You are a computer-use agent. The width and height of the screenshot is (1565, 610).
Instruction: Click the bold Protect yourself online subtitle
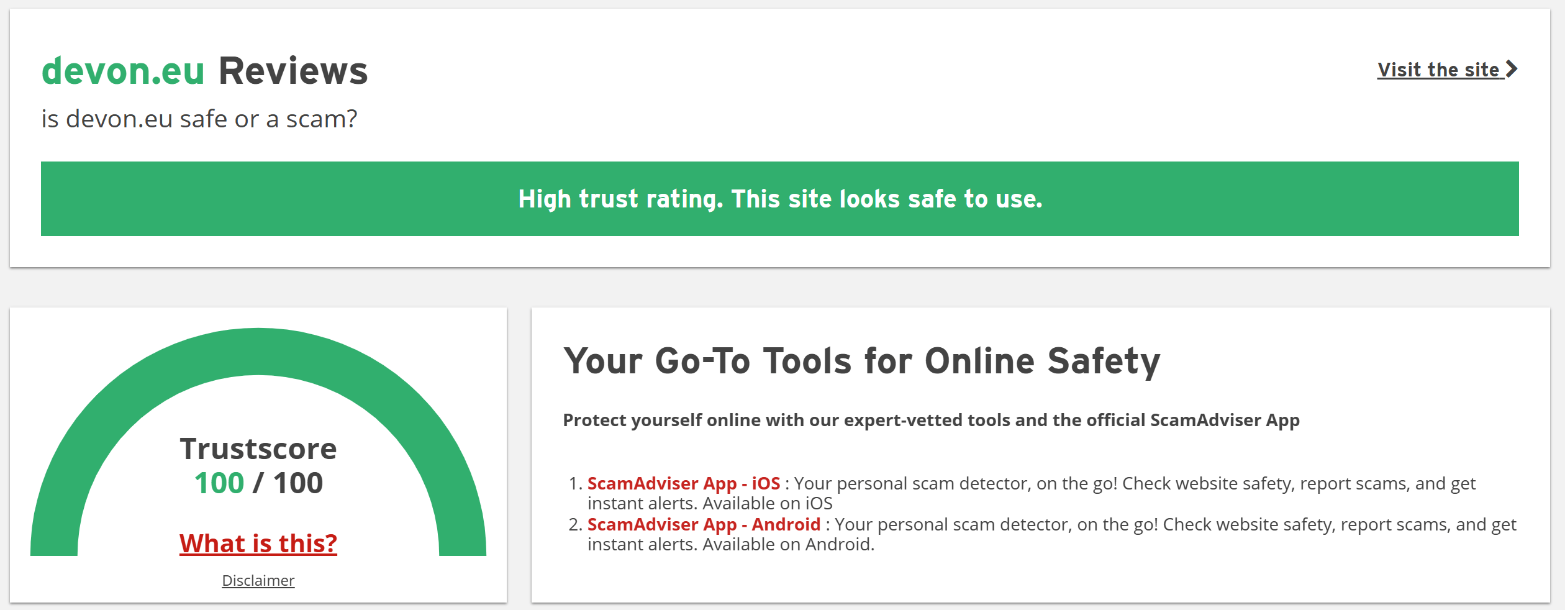click(x=931, y=420)
